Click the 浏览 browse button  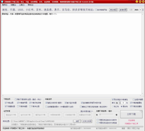77,121
